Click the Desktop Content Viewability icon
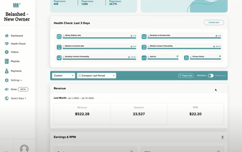Screen dimensions: 242x152 point(59,58)
